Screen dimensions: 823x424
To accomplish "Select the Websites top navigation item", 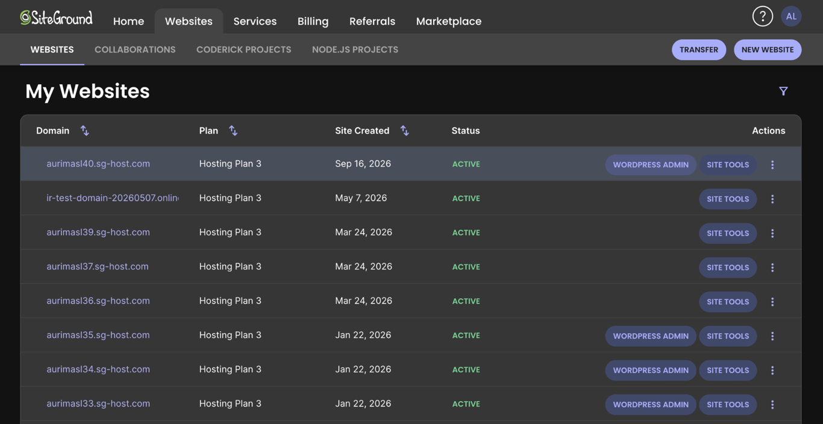I will [189, 21].
